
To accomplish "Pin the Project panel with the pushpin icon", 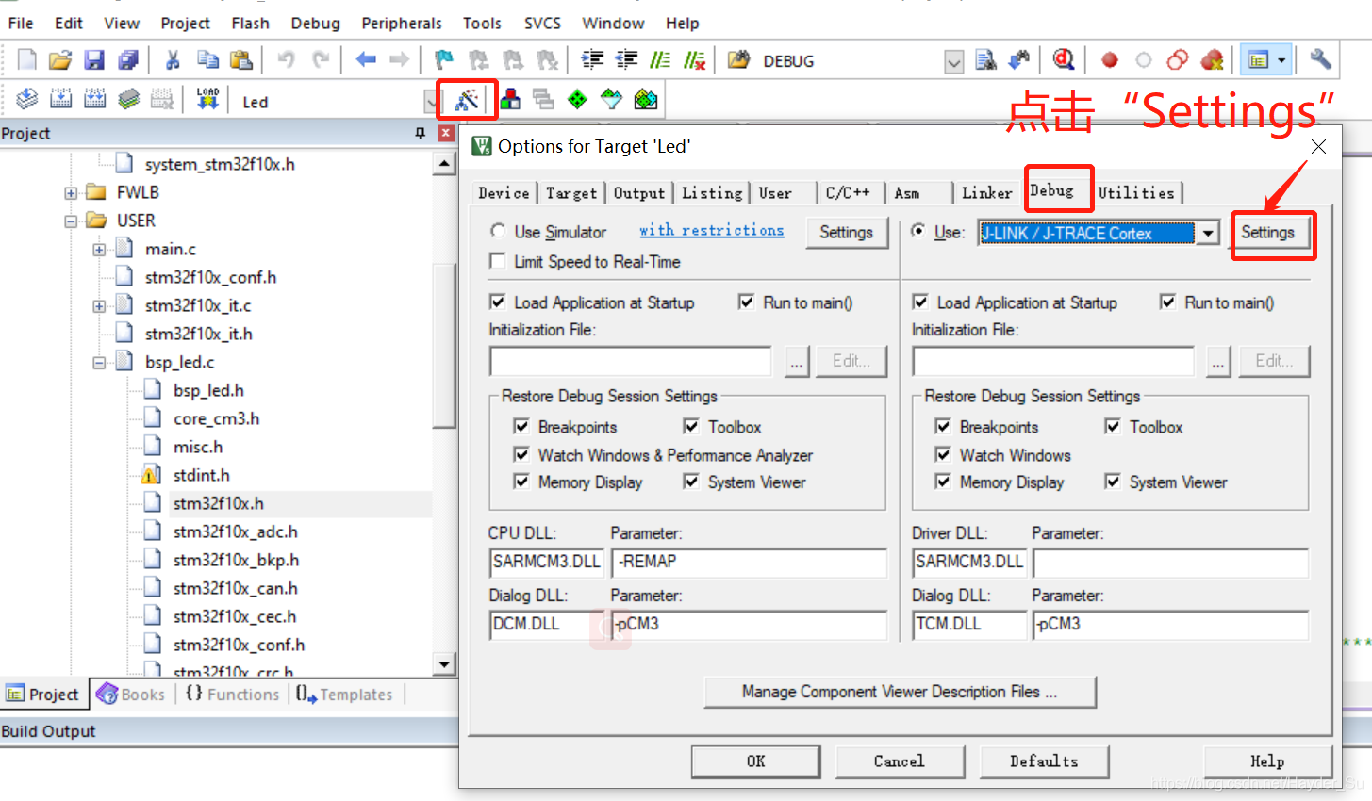I will [421, 134].
